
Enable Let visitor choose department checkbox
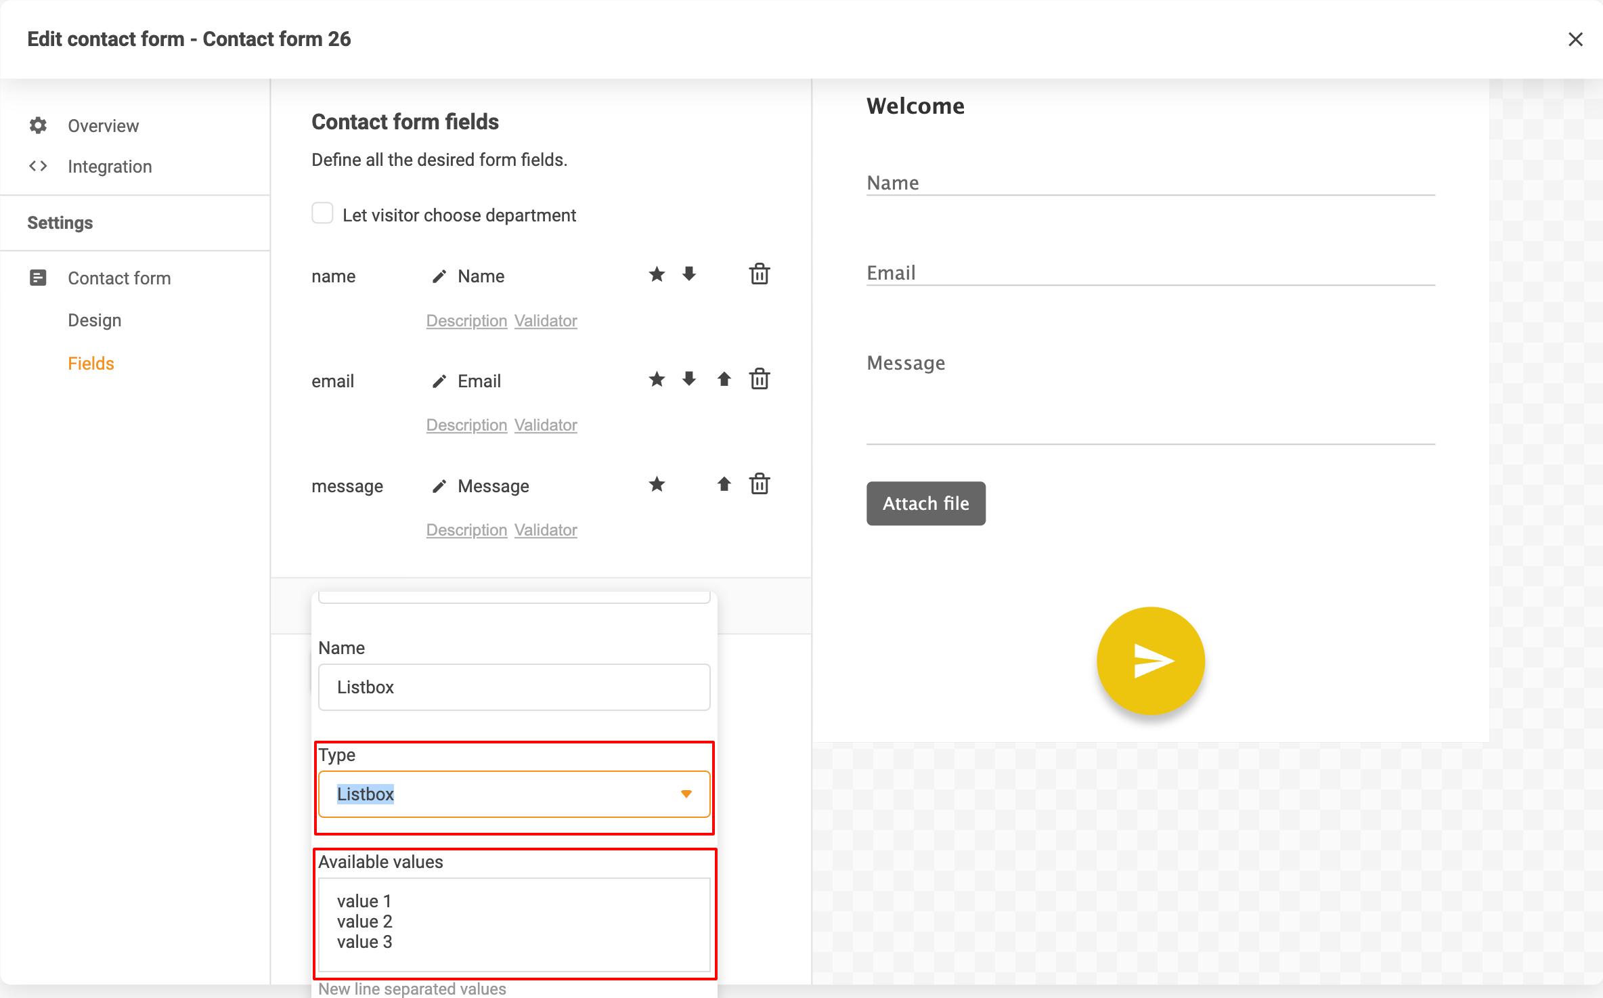(322, 214)
